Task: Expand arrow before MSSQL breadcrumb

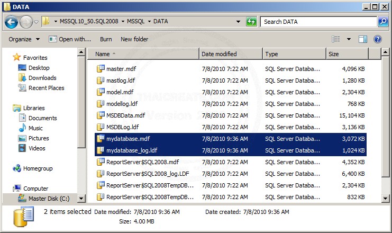Action: 123,22
